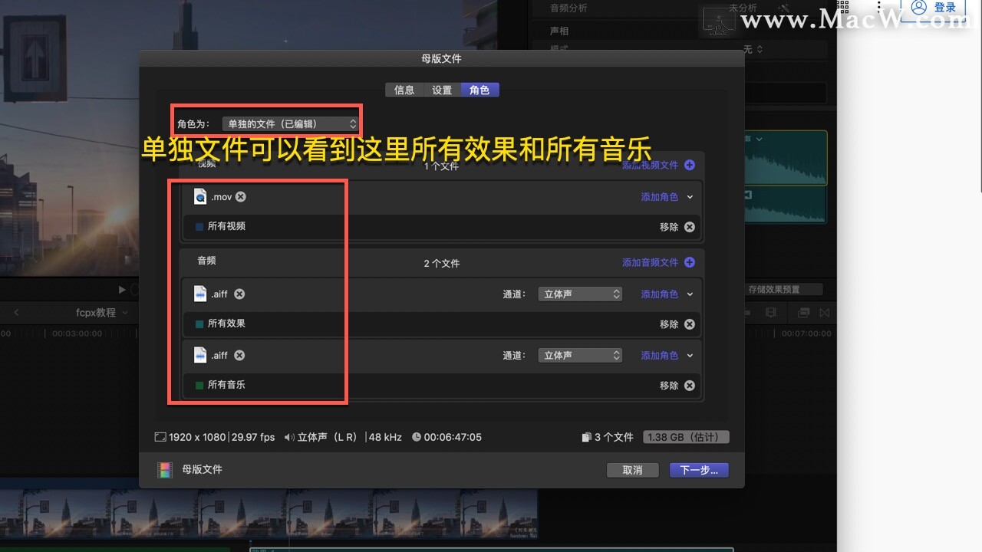982x552 pixels.
Task: Open the browser three-dot menu
Action: (880, 8)
